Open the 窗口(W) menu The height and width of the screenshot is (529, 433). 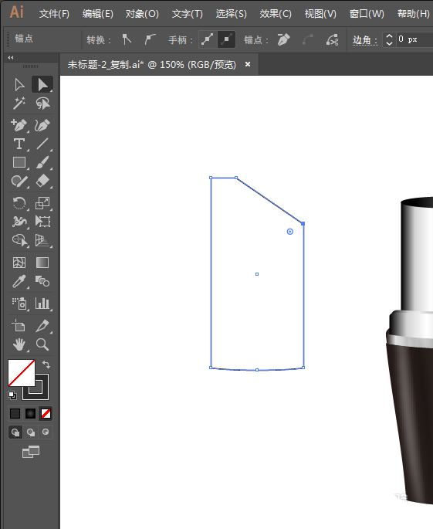367,14
